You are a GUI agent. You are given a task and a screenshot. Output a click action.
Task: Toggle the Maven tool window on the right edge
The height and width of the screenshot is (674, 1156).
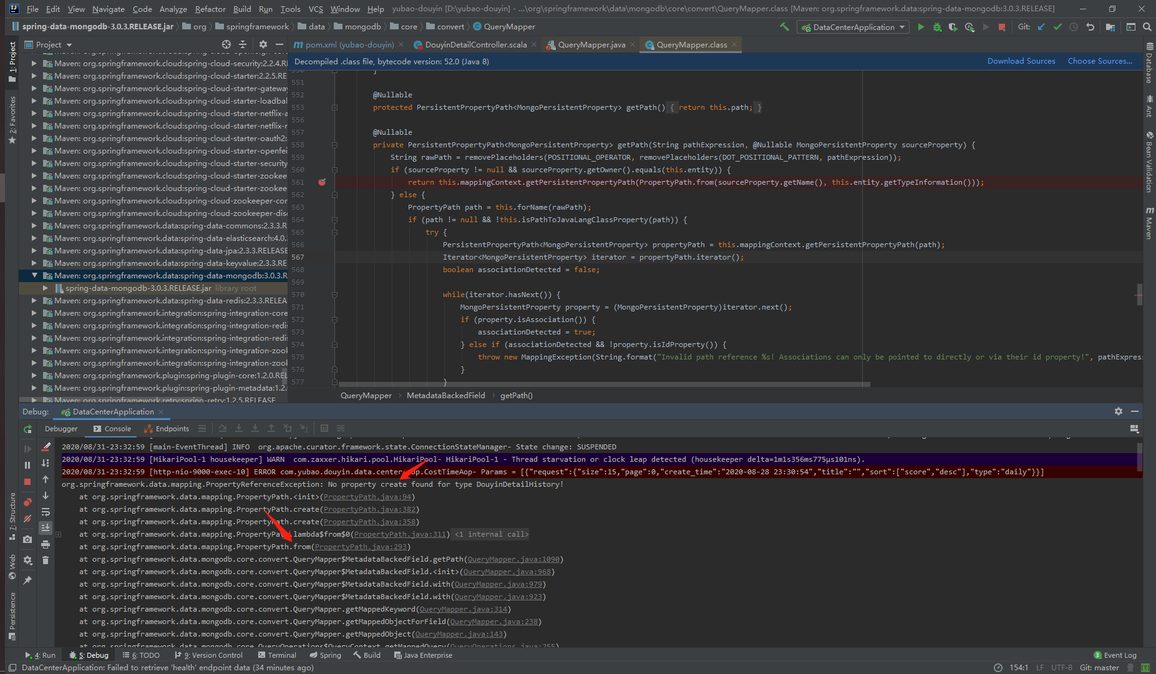[x=1149, y=223]
